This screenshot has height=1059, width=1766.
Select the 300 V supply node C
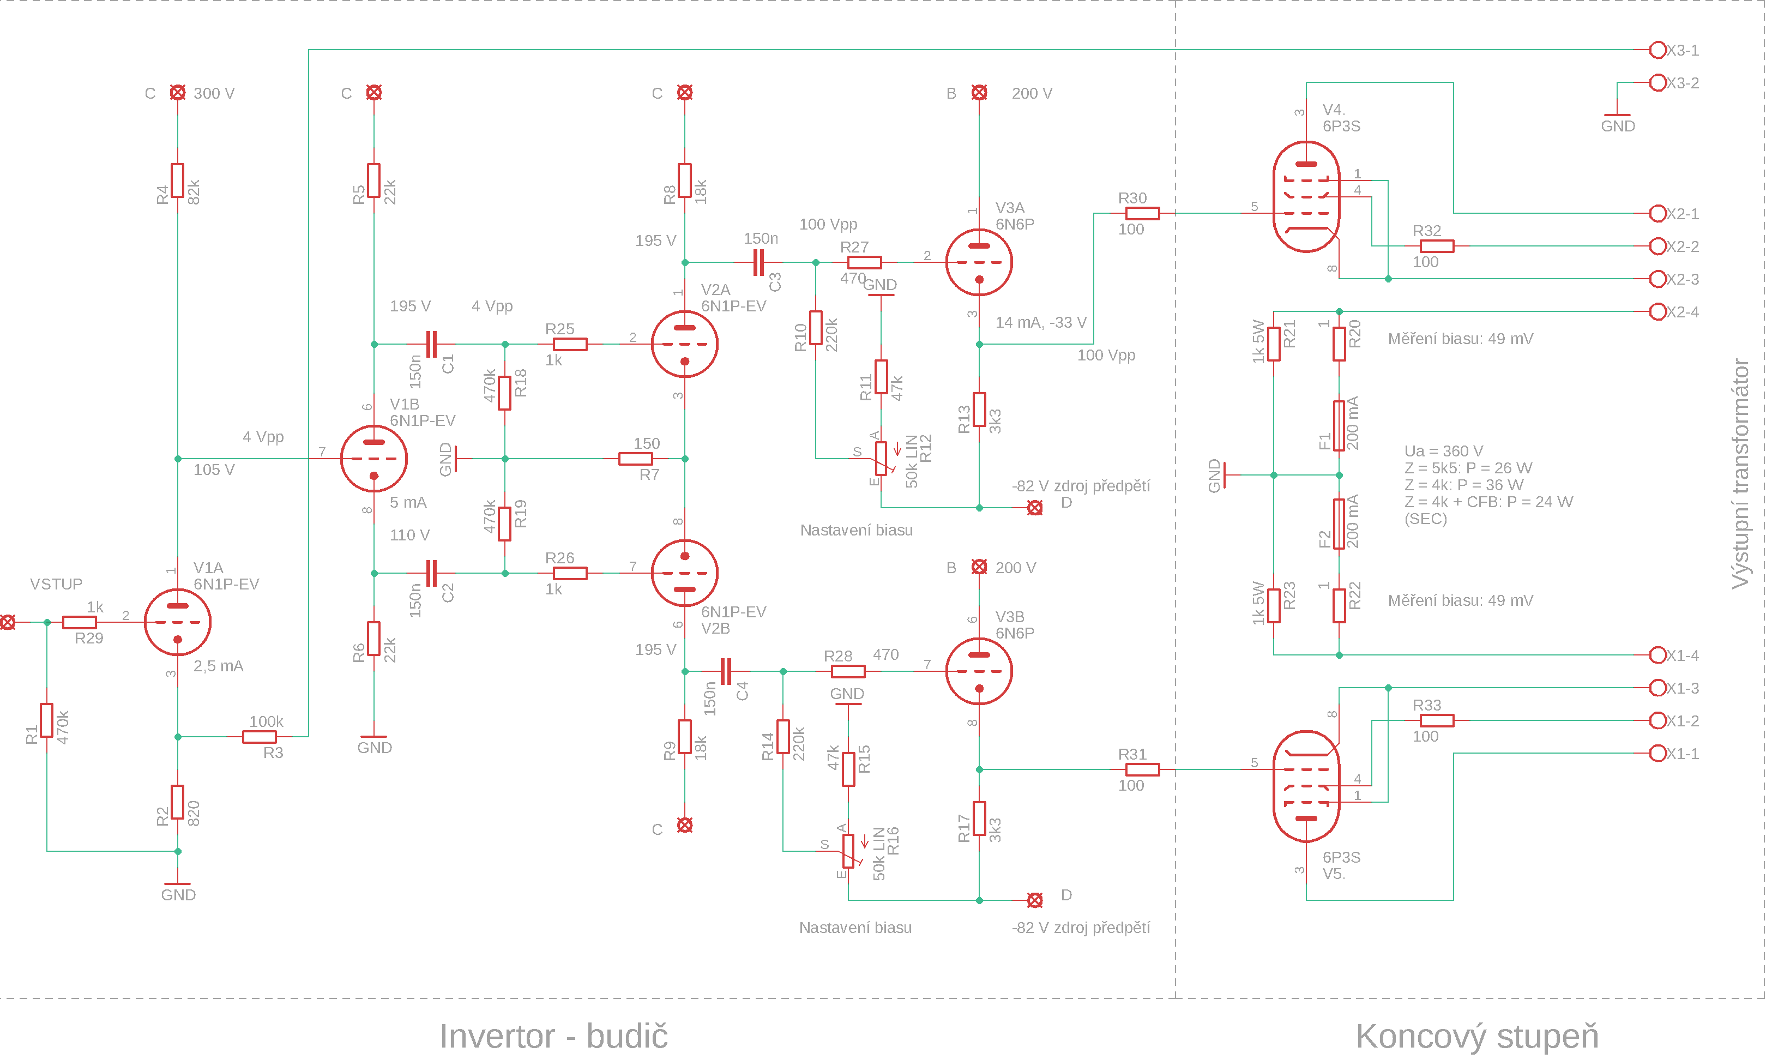click(x=177, y=92)
